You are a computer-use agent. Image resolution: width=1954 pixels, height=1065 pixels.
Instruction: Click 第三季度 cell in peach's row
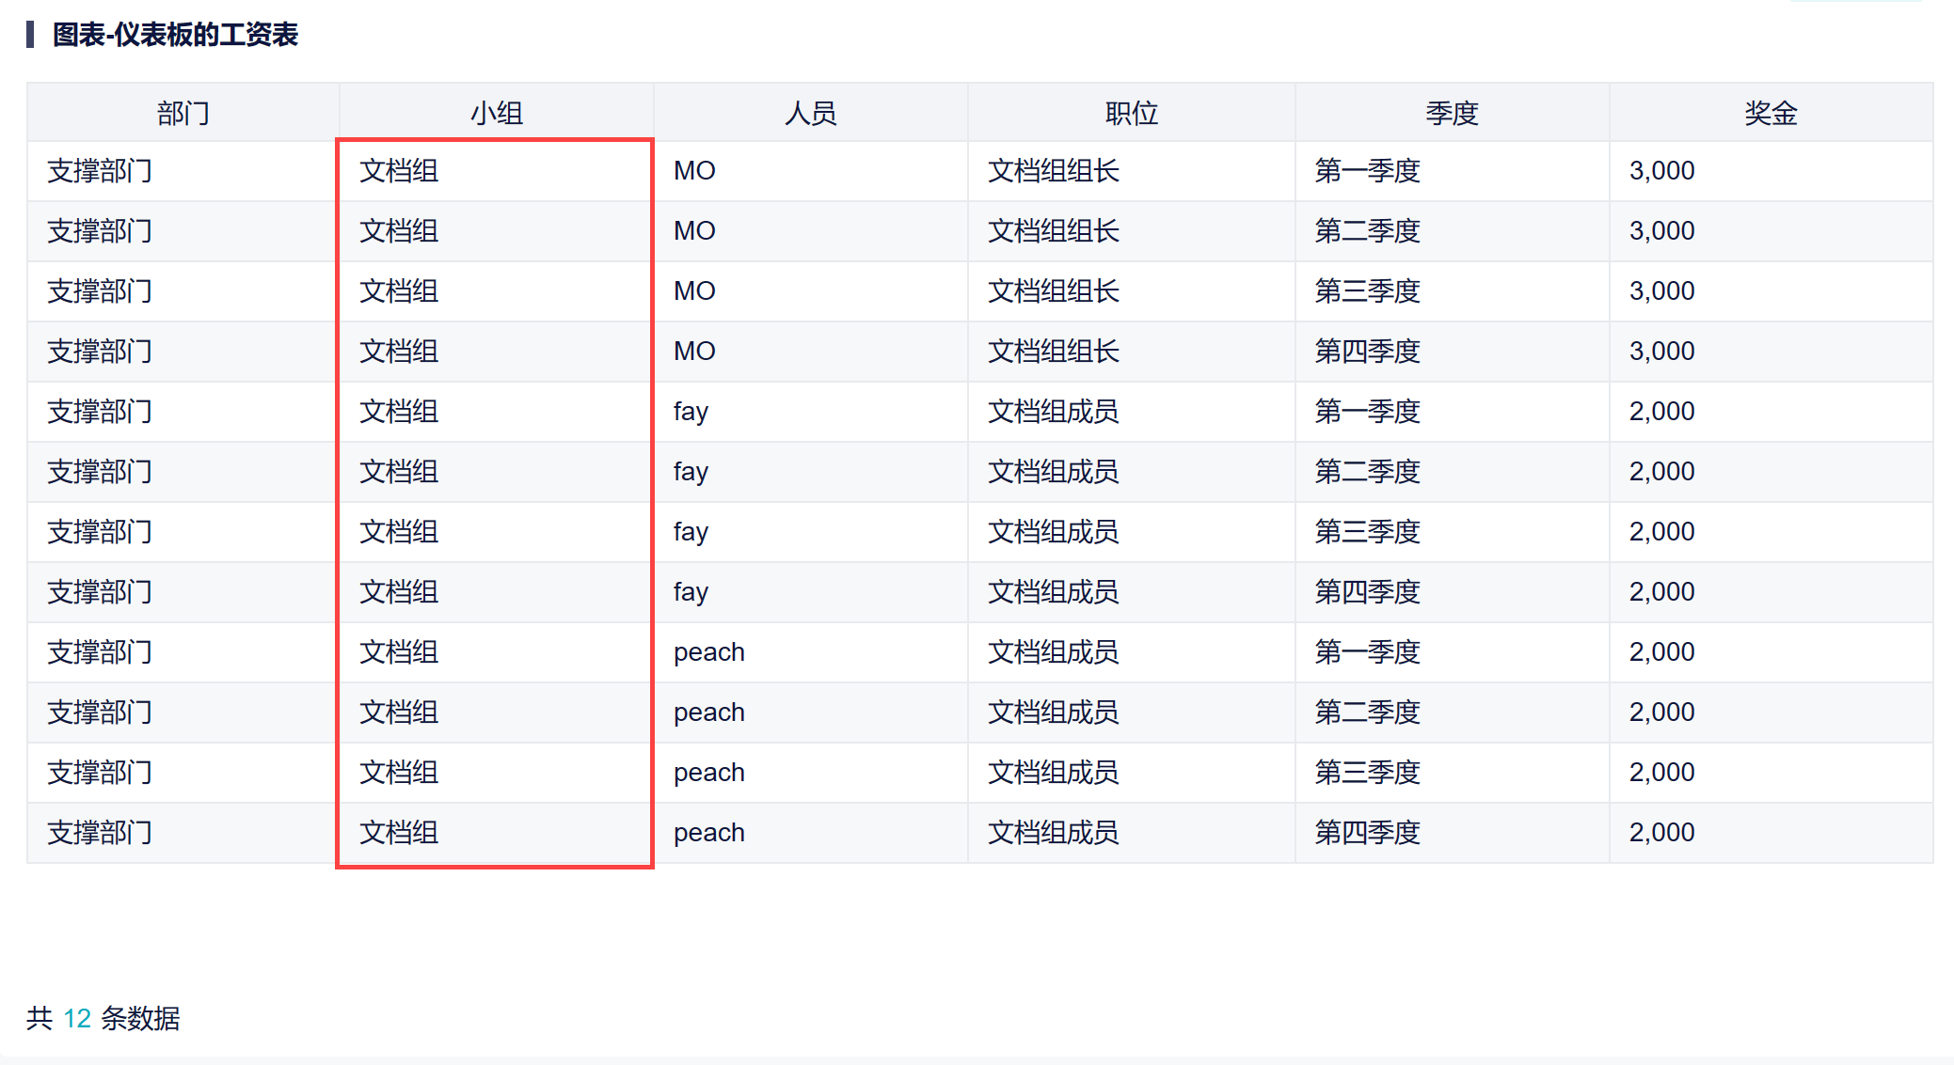click(1367, 773)
